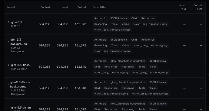209x111 pixels.
Task: Click the Input column header
Action: (65, 7)
